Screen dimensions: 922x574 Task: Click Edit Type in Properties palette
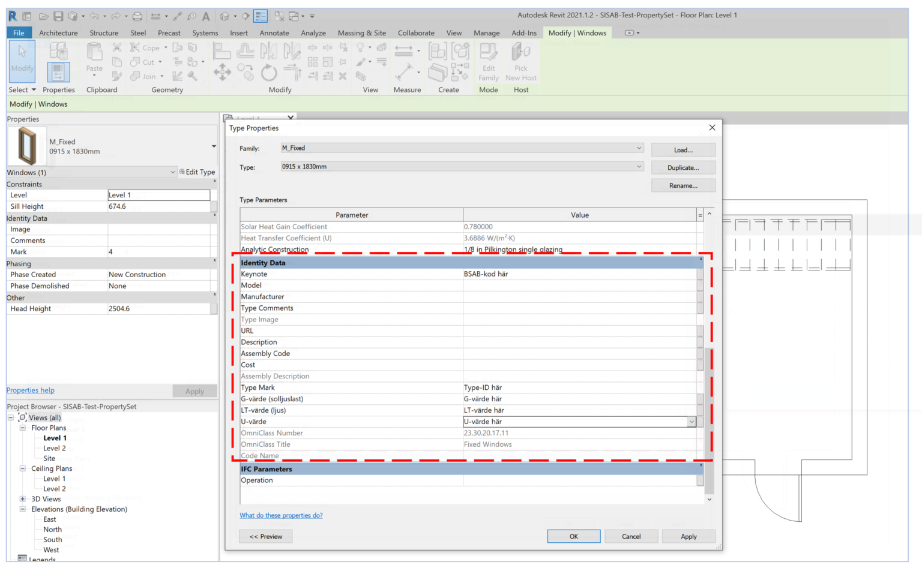pyautogui.click(x=197, y=172)
